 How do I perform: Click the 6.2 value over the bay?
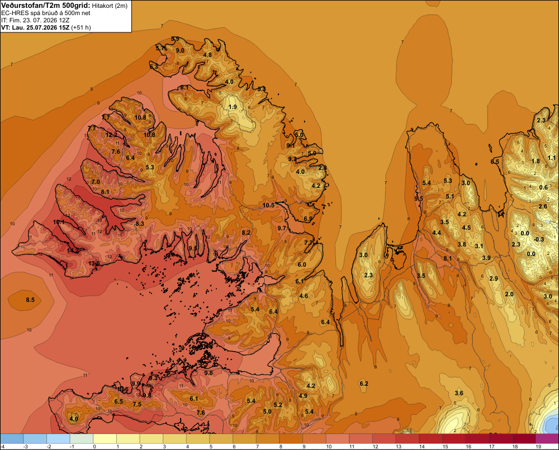point(364,383)
